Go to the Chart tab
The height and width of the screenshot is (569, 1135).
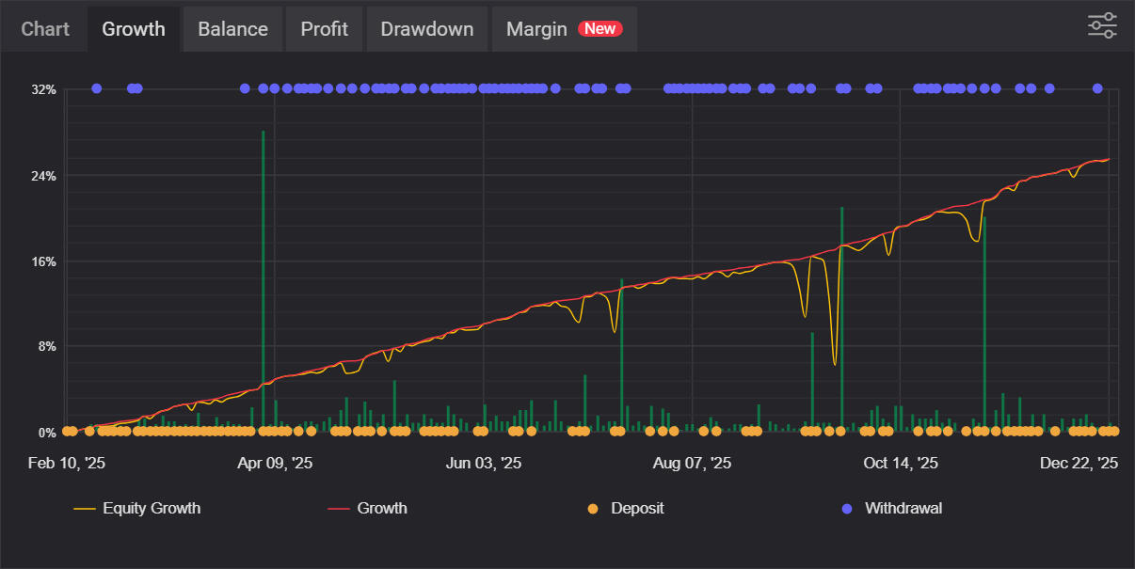(45, 29)
